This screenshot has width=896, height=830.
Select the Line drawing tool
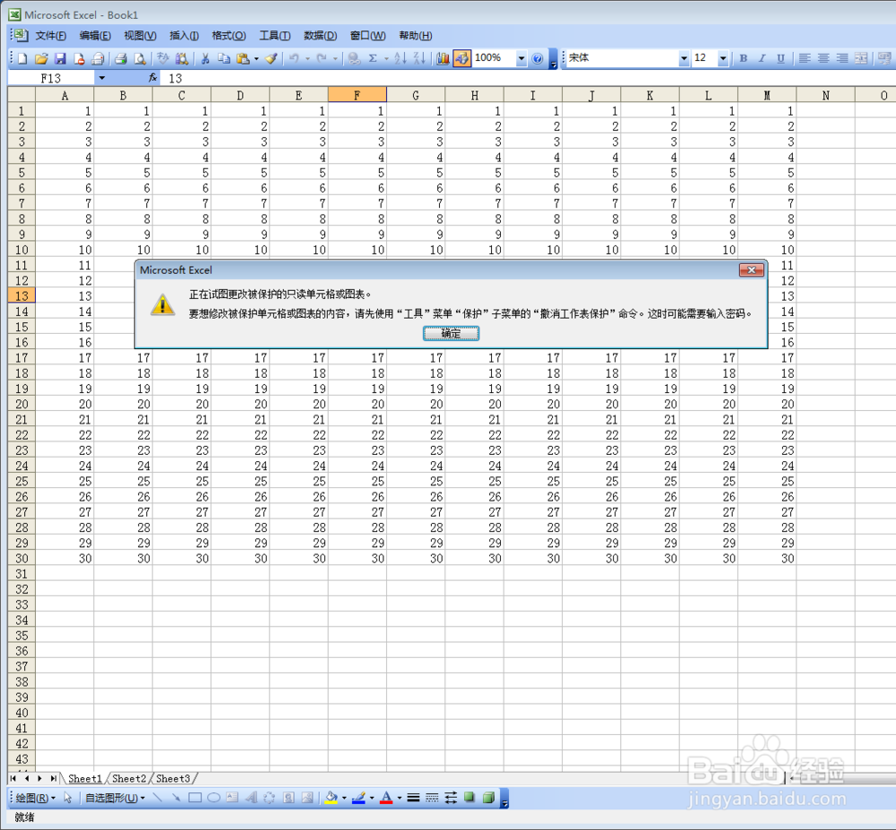click(x=158, y=798)
